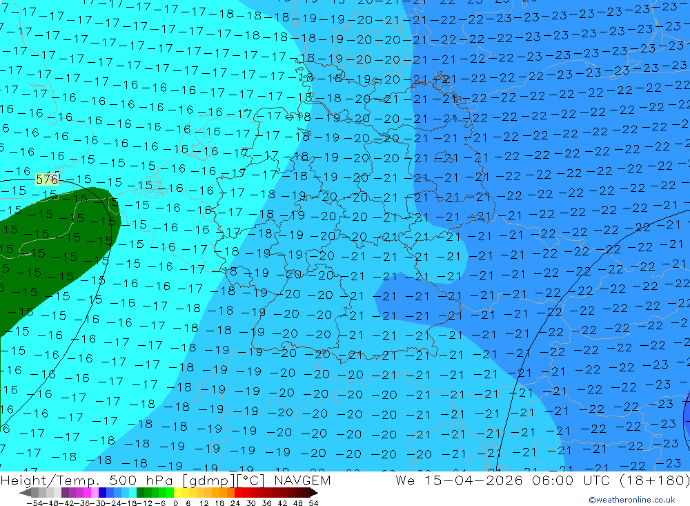Click the '[gdmp]' unit in title
Image resolution: width=690 pixels, height=506 pixels.
click(x=209, y=480)
